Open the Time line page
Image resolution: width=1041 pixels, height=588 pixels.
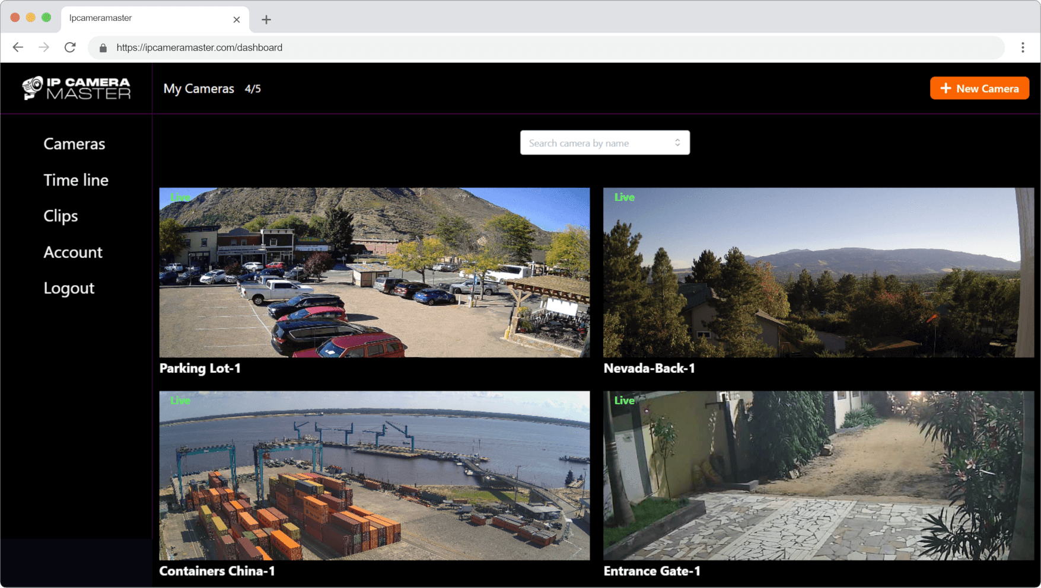coord(76,180)
